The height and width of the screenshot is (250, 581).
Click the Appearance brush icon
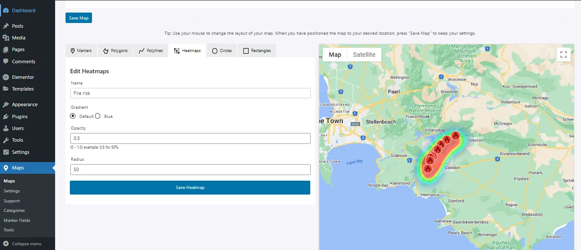(6, 104)
